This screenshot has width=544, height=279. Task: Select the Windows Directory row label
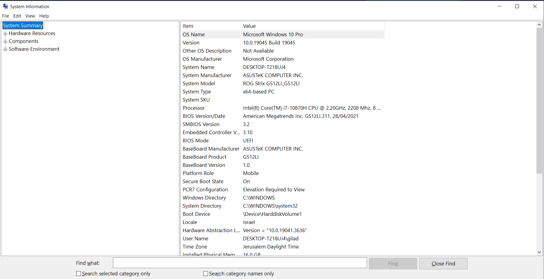pyautogui.click(x=204, y=198)
